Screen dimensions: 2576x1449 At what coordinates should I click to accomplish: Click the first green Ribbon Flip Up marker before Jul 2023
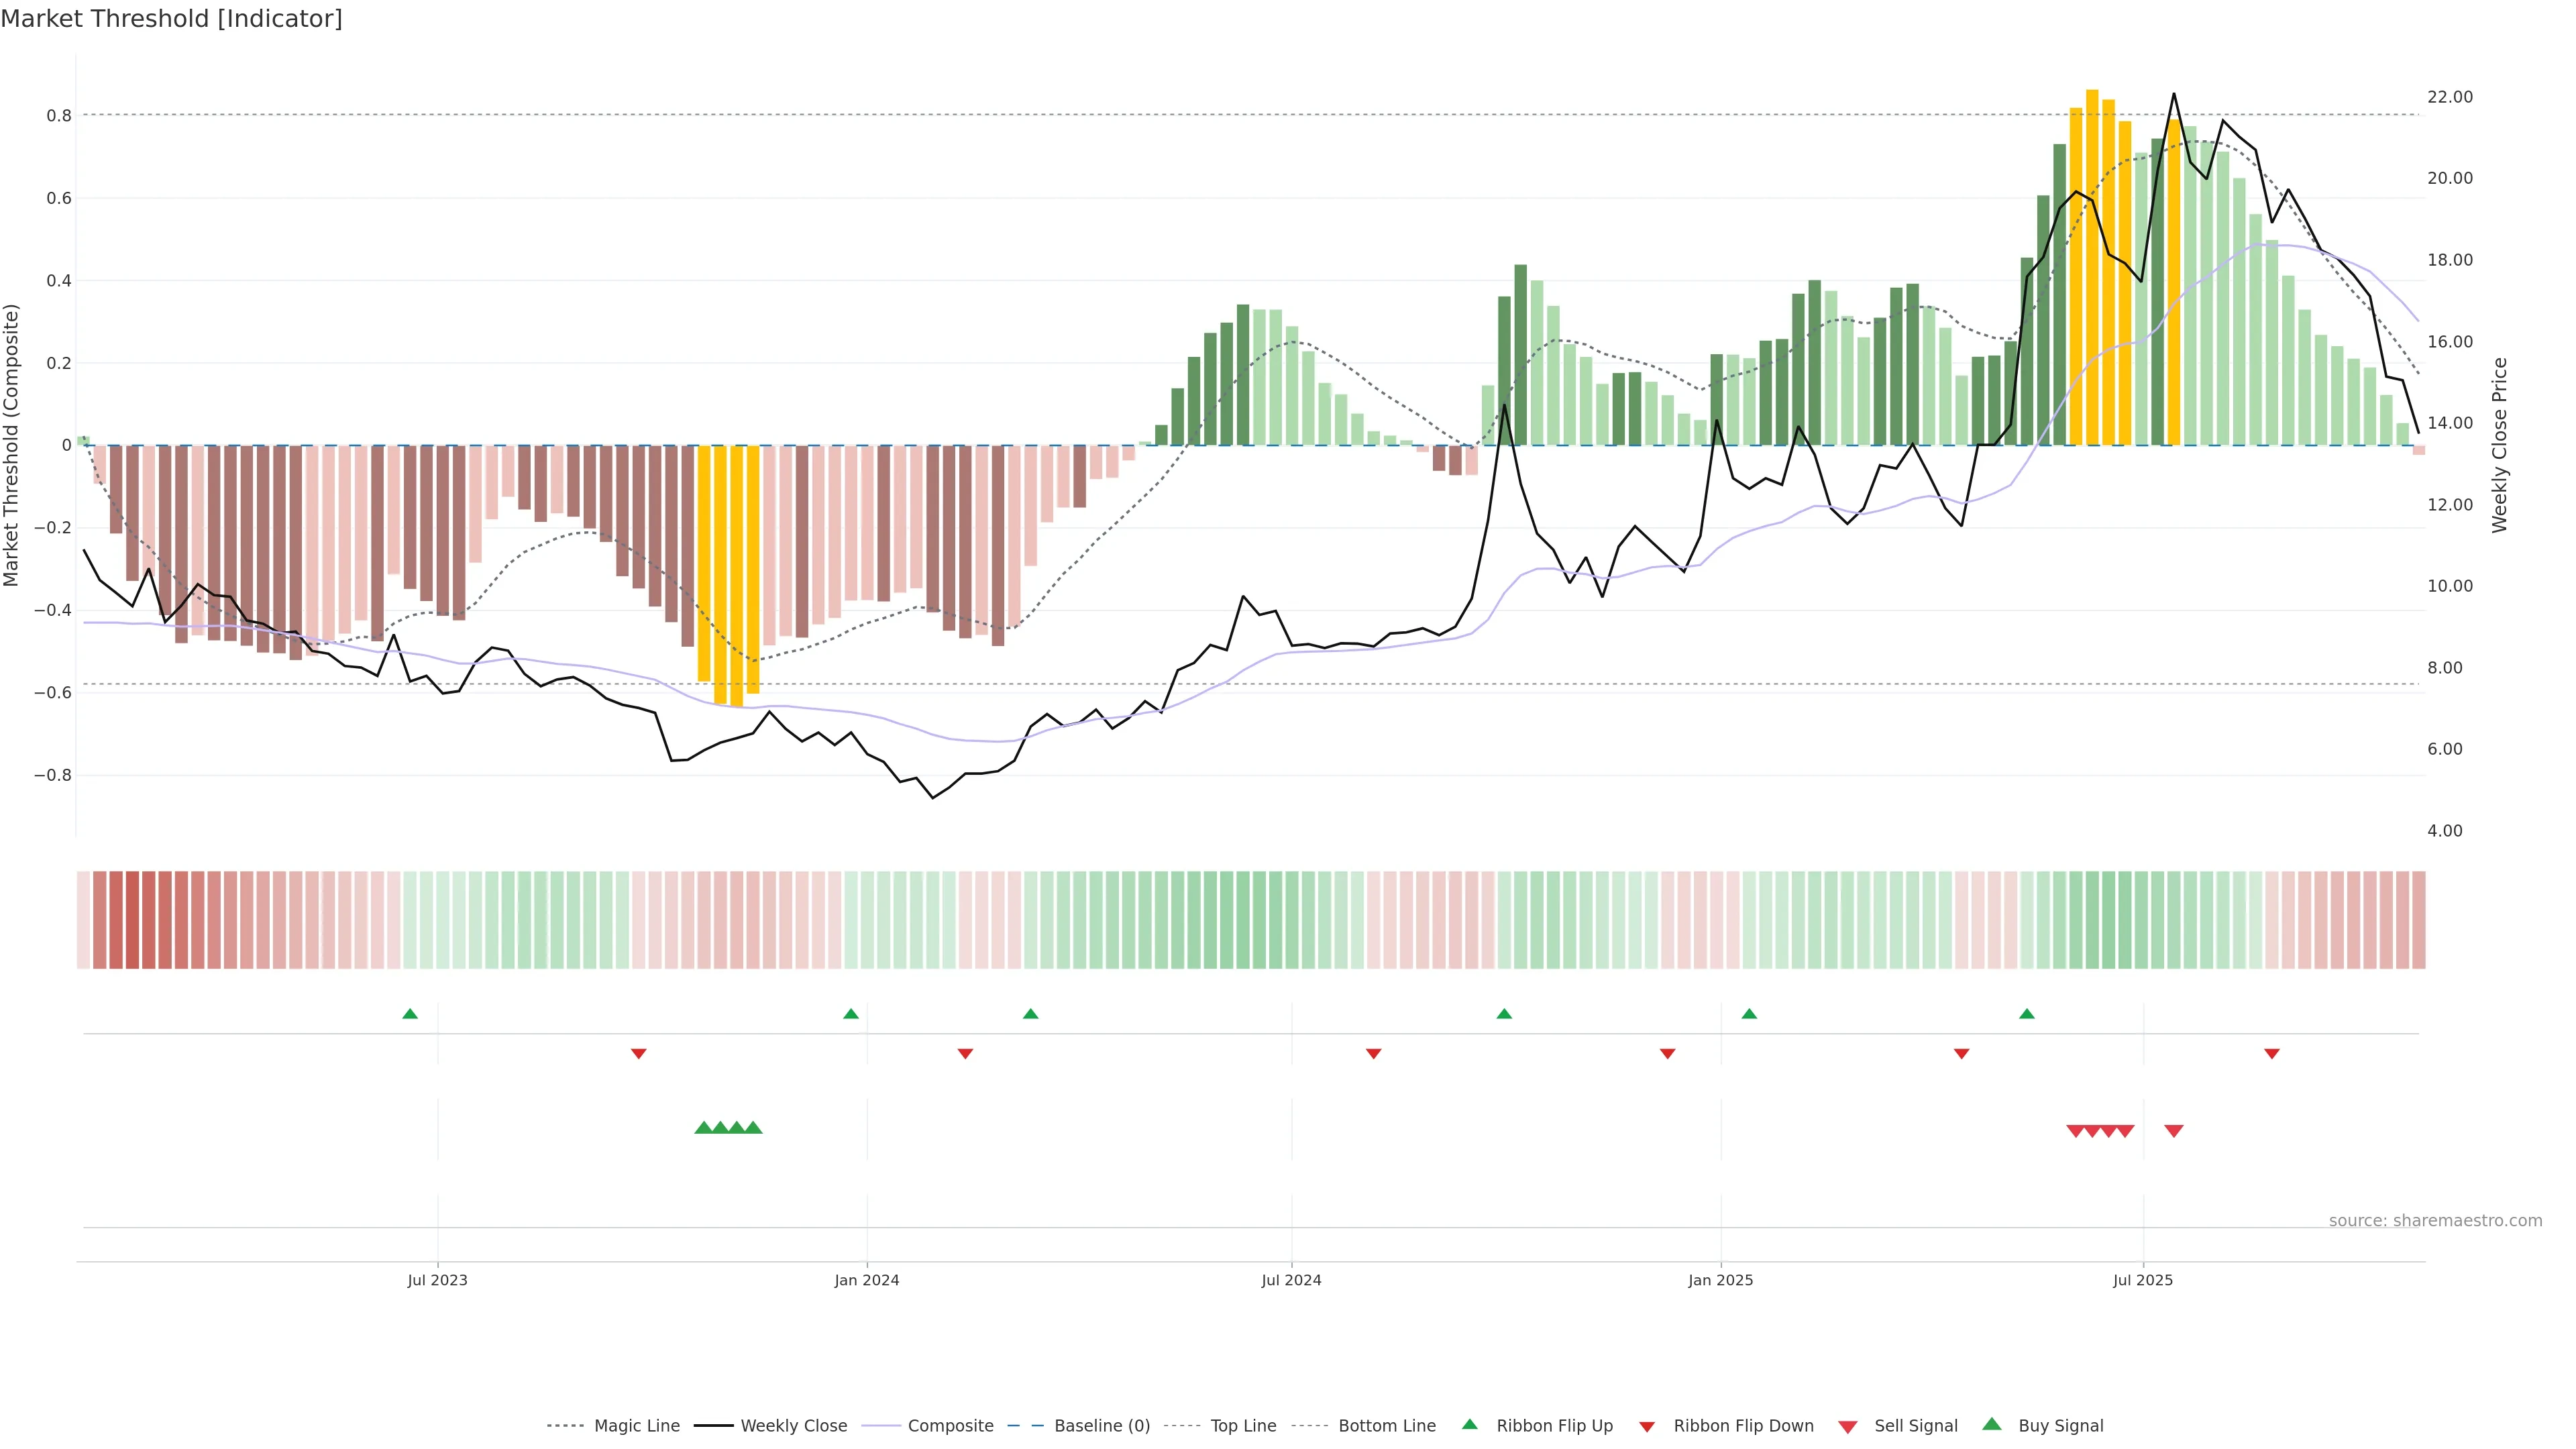tap(410, 1014)
